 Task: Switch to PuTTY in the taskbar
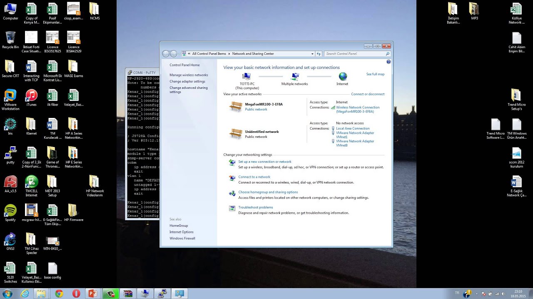pos(162,294)
